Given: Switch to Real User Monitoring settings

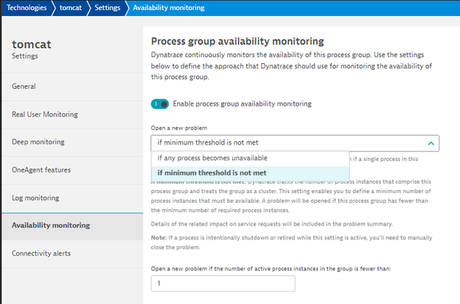Looking at the screenshot, I should pos(45,115).
